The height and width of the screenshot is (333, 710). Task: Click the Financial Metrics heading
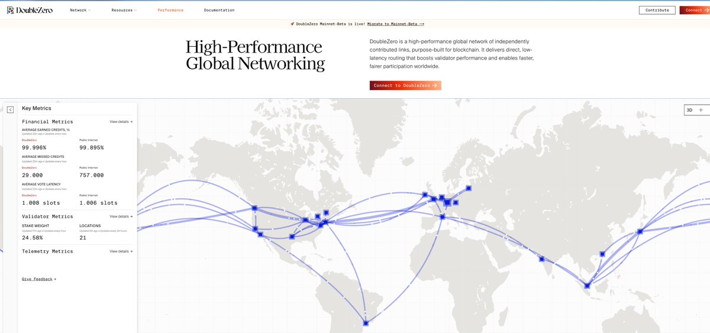[47, 122]
